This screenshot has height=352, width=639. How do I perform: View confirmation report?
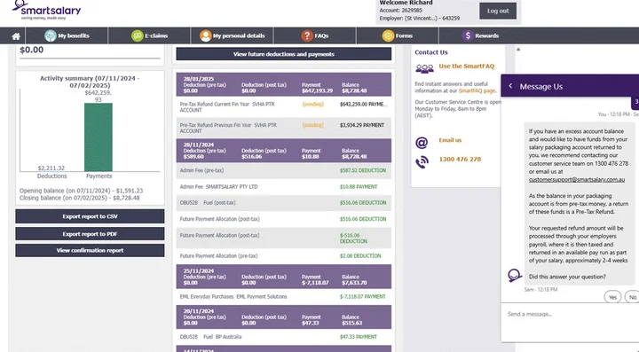pos(90,250)
